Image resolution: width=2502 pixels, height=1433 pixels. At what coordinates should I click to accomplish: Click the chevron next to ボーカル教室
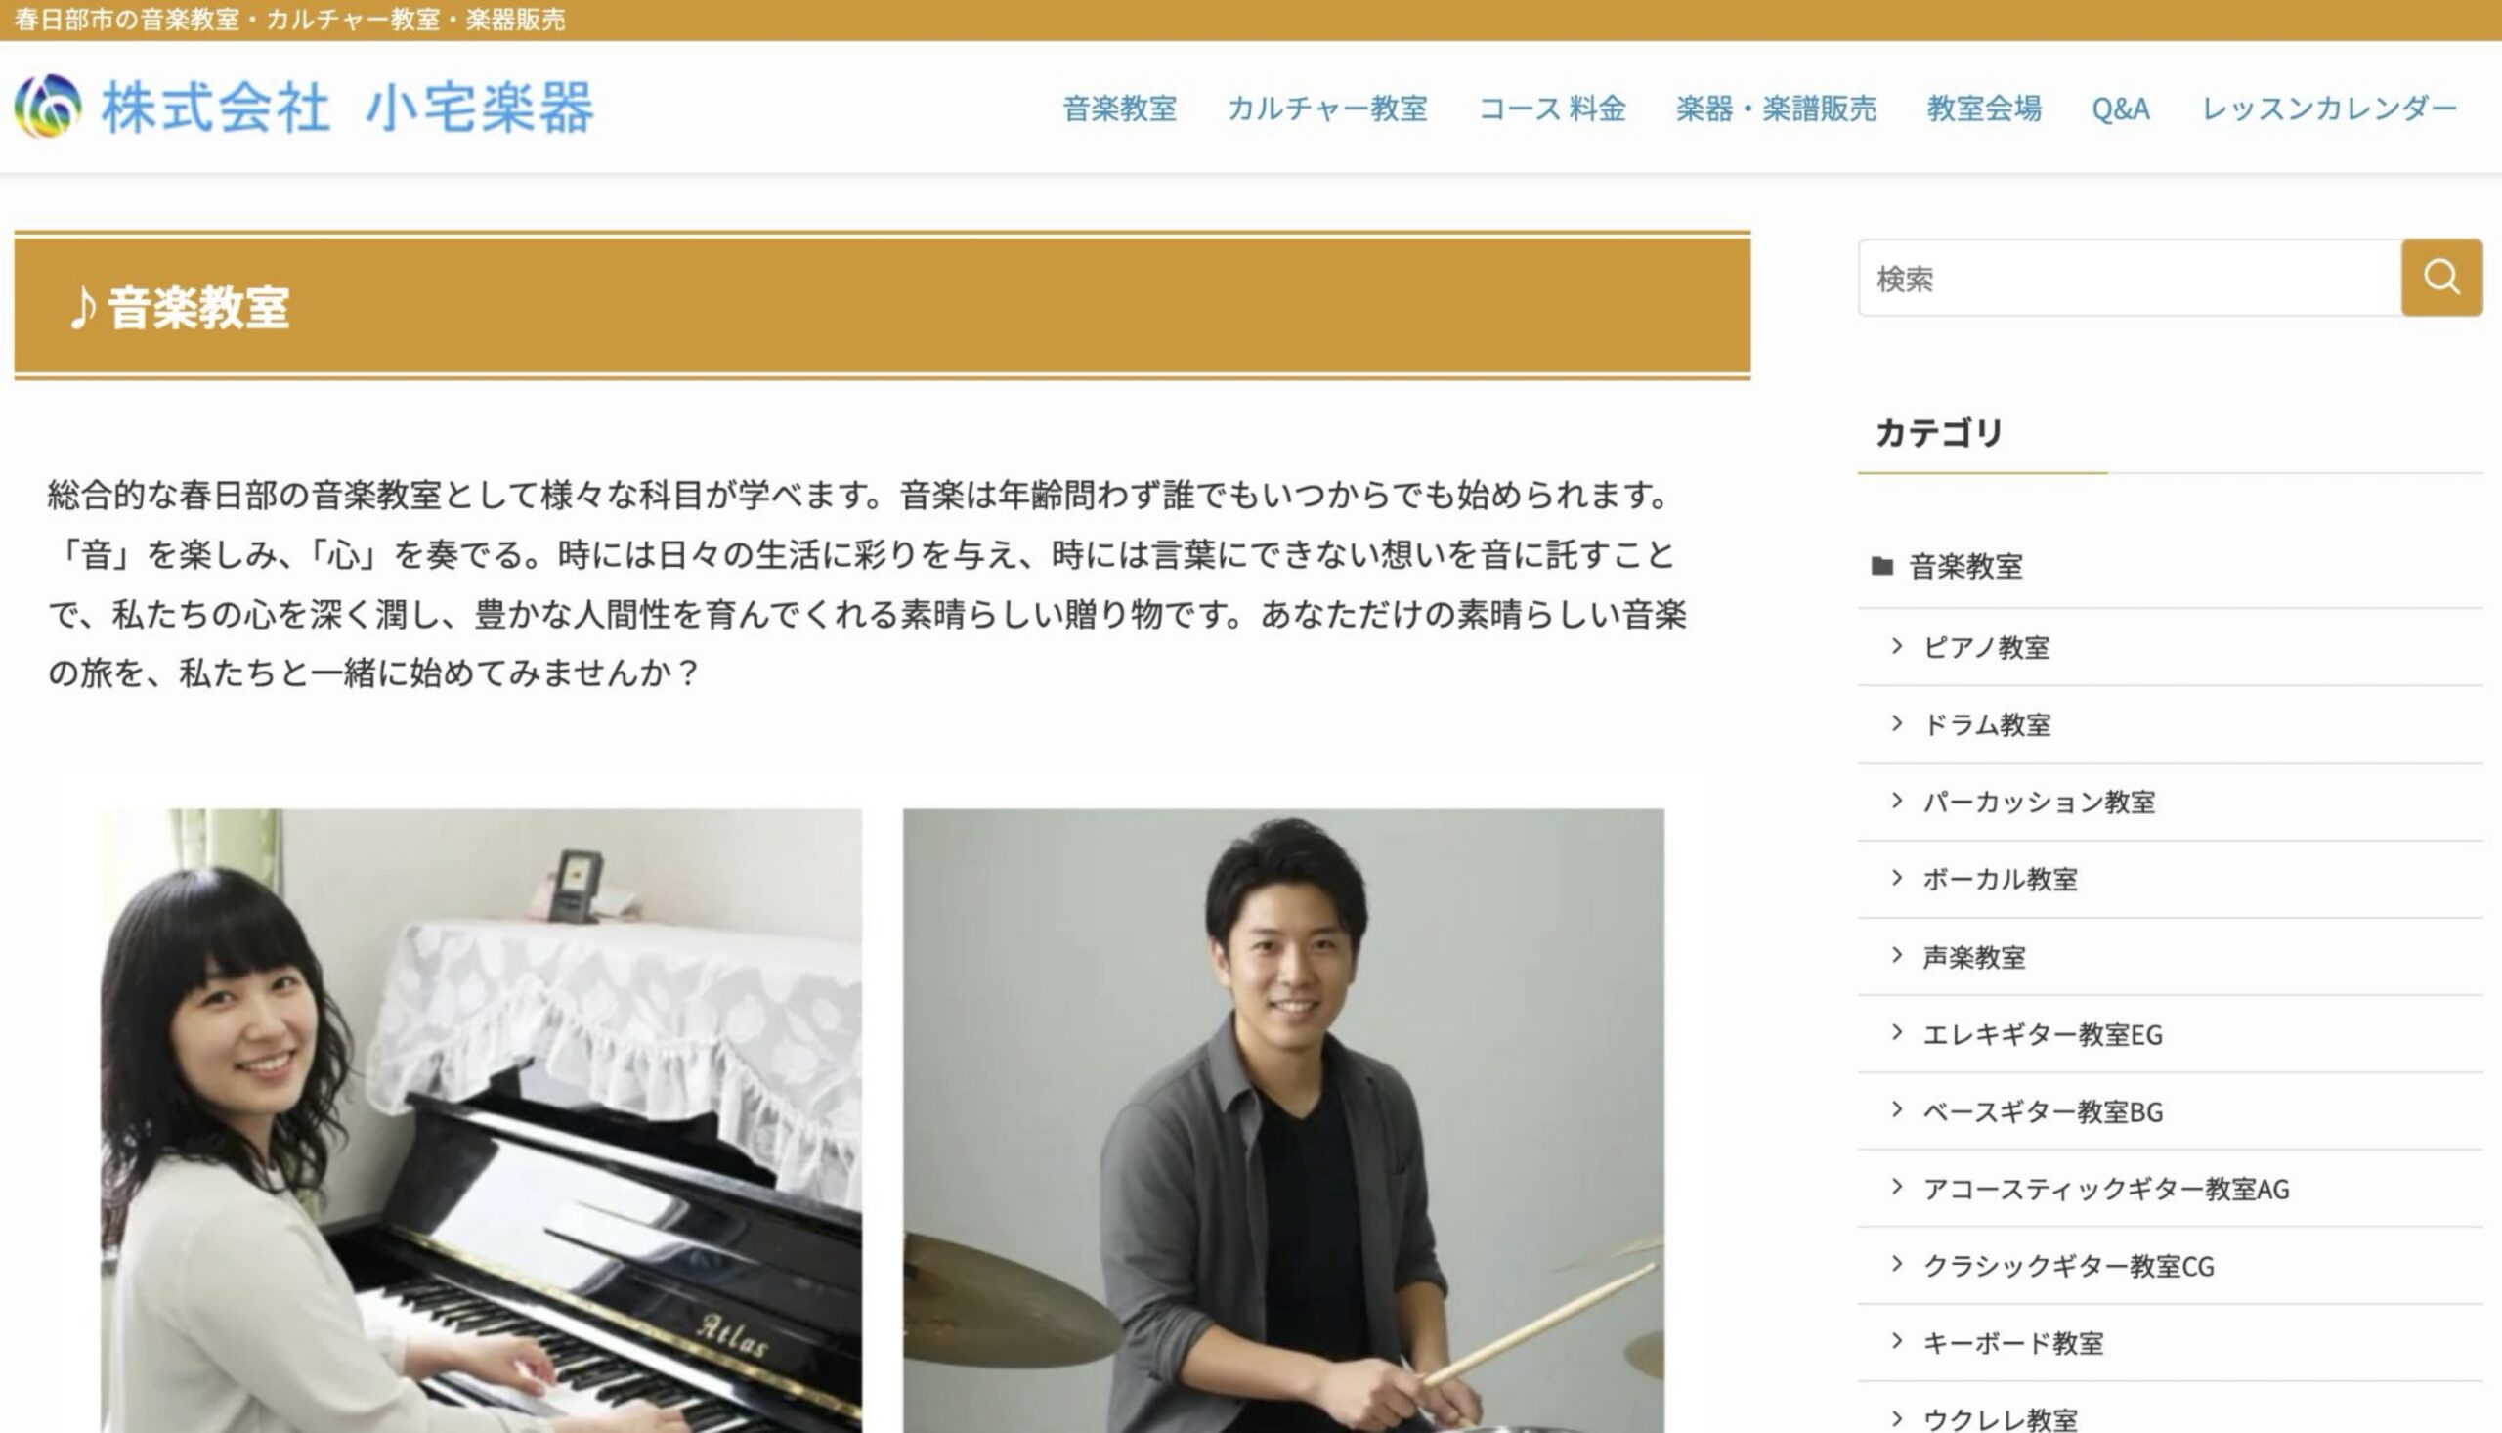(x=1897, y=878)
